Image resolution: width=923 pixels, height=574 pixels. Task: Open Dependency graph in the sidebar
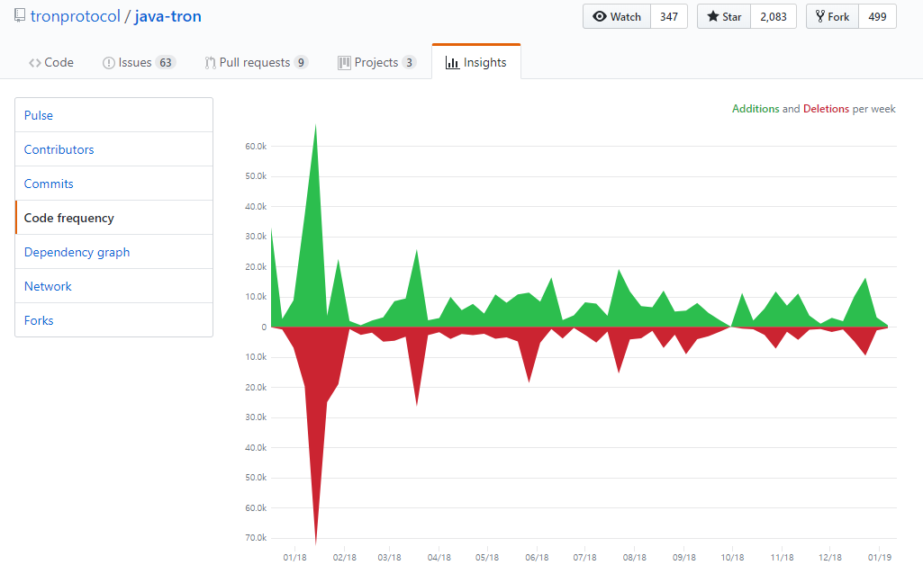coord(113,252)
